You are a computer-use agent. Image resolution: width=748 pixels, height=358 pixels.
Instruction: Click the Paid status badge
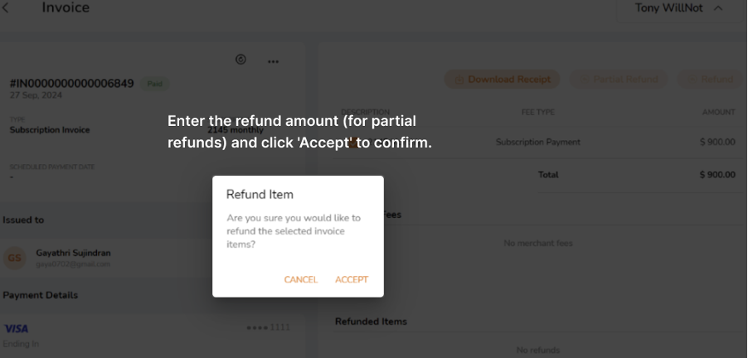[154, 84]
